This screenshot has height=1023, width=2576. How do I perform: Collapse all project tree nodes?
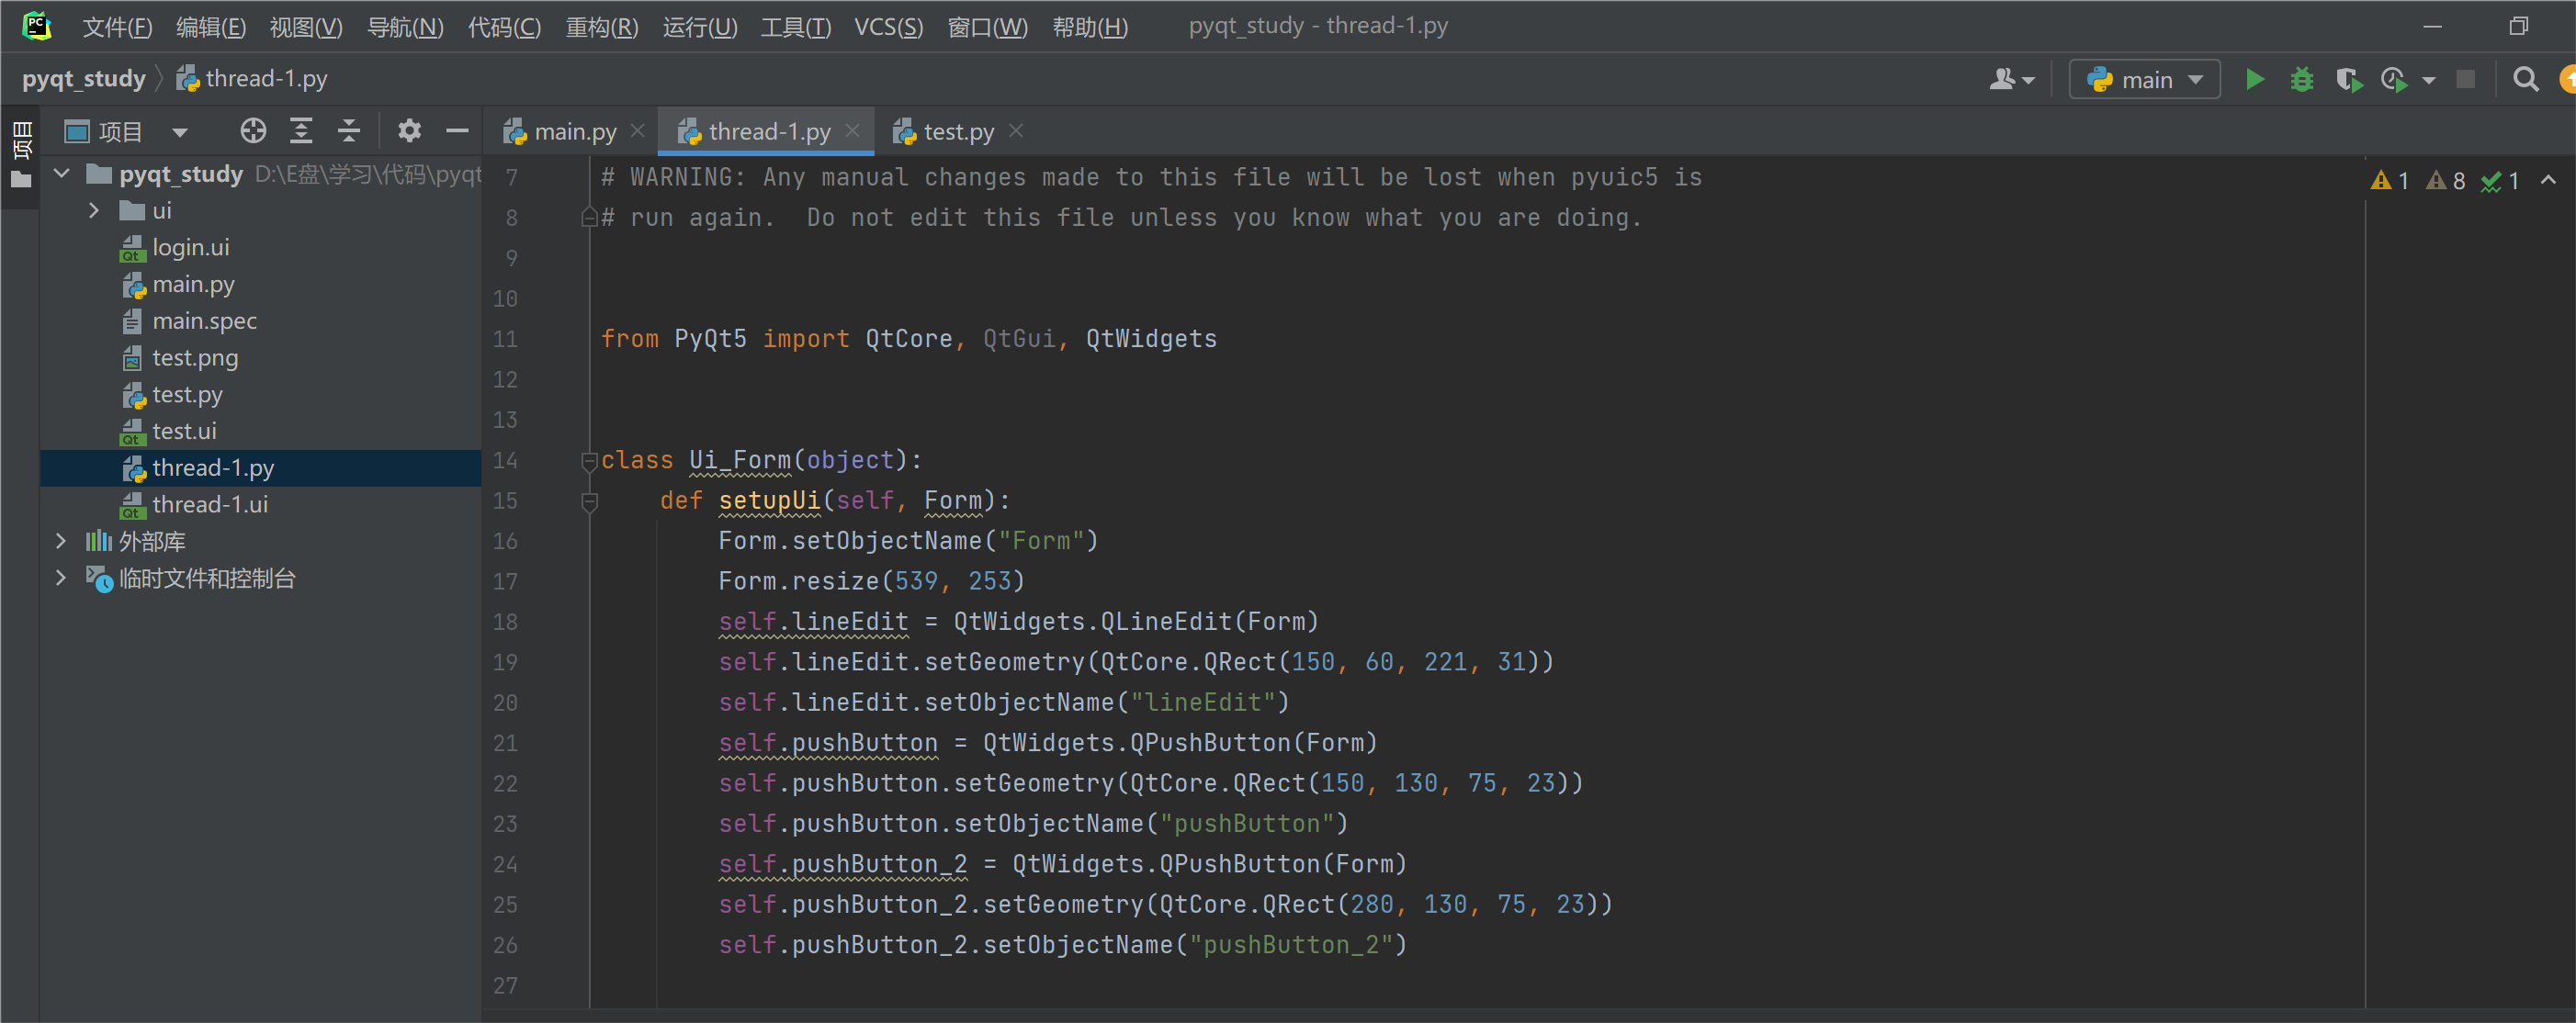pyautogui.click(x=348, y=131)
